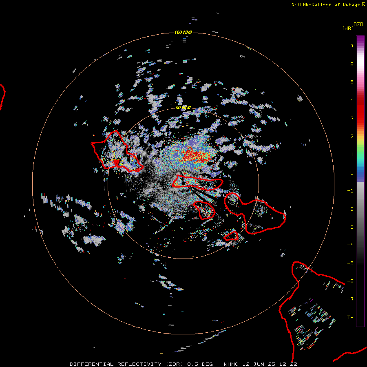Click the -5 tick label on colorbar

(x=350, y=263)
